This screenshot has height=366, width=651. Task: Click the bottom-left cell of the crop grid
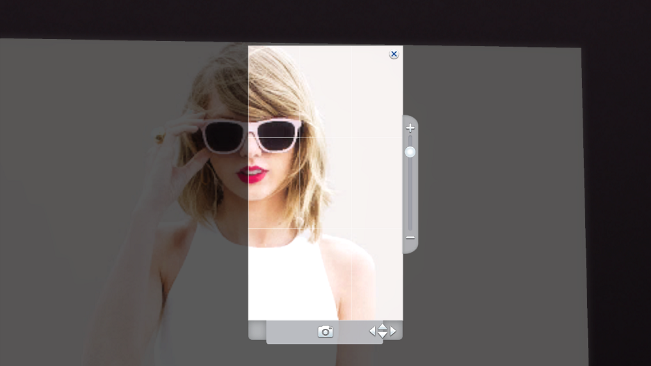pos(273,274)
